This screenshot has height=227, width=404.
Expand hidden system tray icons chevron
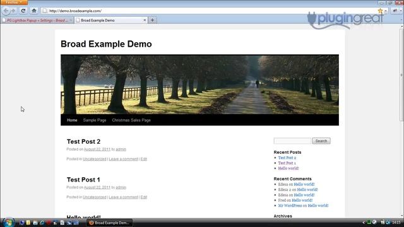(x=364, y=223)
